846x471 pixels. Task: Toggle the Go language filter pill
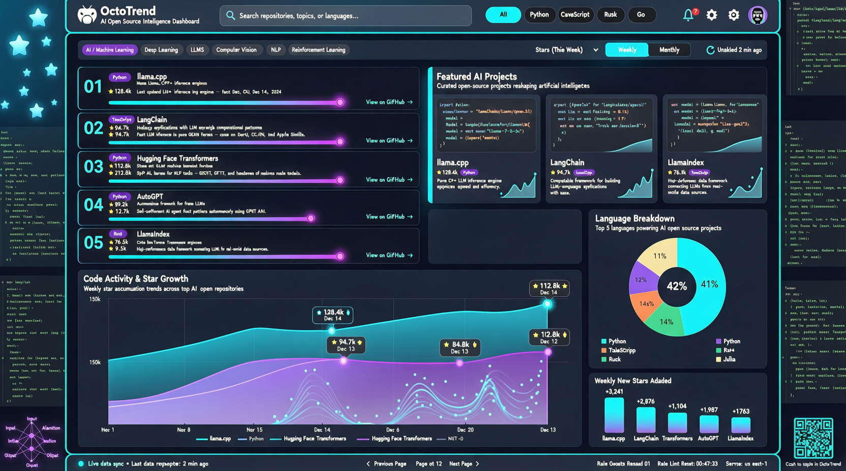pos(641,15)
